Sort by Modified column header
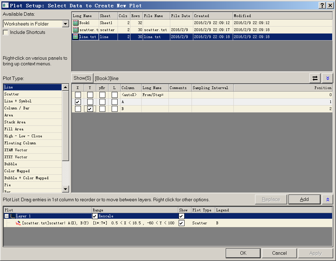This screenshot has width=336, height=261. click(x=282, y=16)
